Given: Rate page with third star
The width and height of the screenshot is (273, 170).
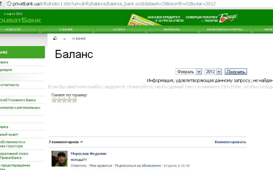Looking at the screenshot, I should click(64, 100).
